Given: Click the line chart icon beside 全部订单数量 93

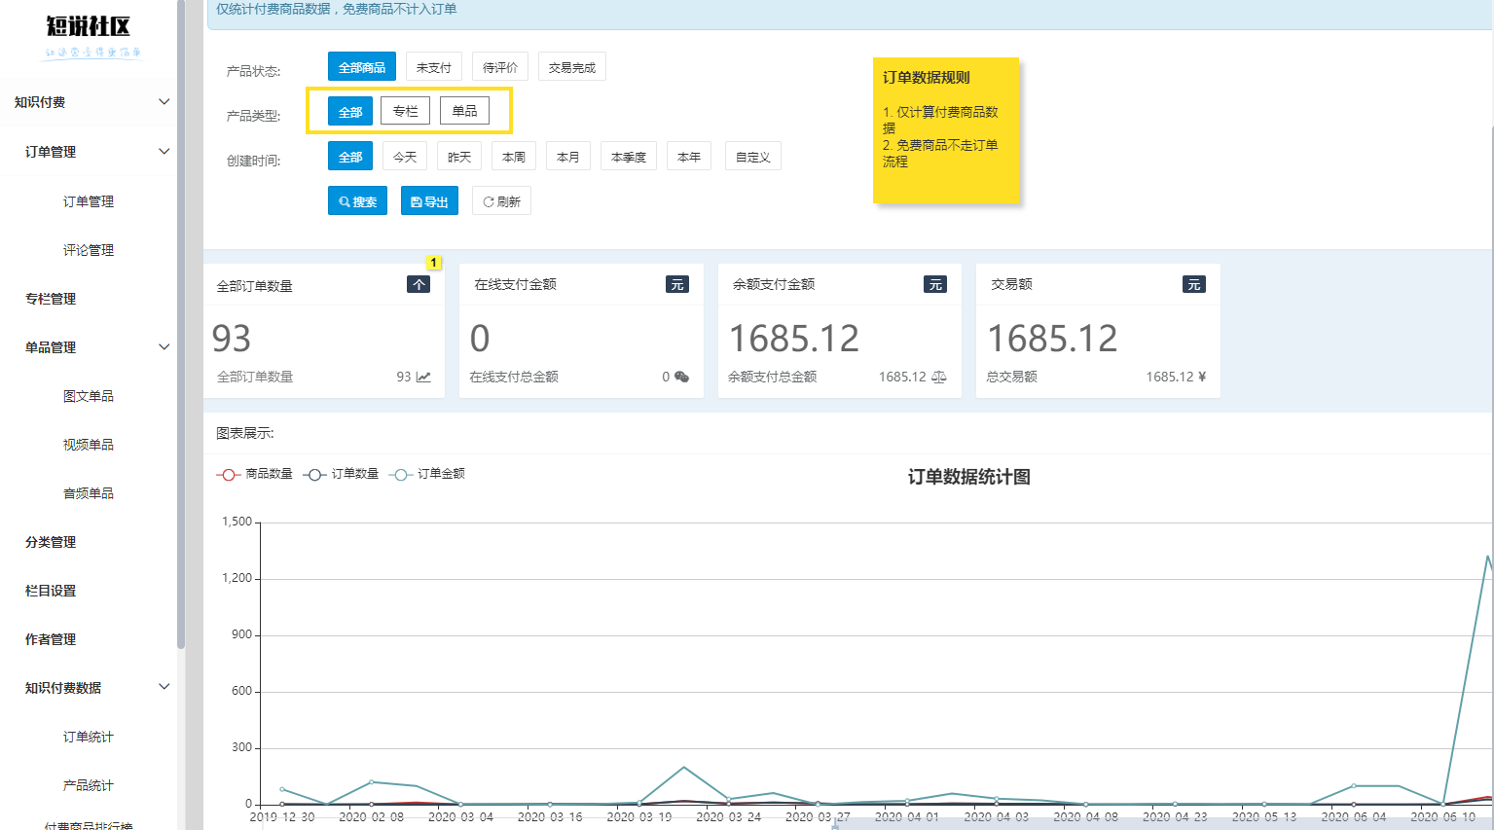Looking at the screenshot, I should pyautogui.click(x=423, y=377).
